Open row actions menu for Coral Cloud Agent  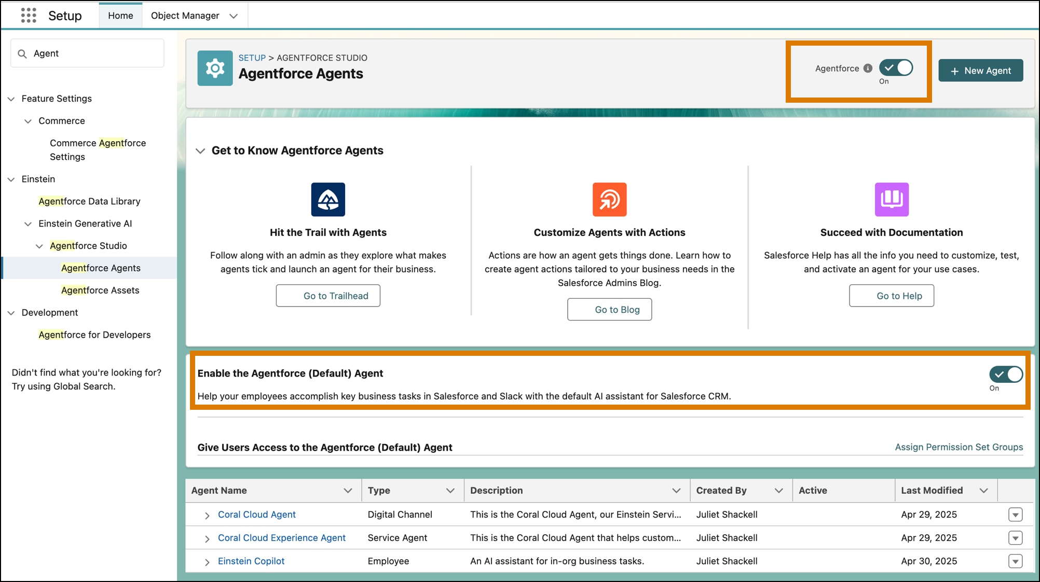[x=1015, y=515]
